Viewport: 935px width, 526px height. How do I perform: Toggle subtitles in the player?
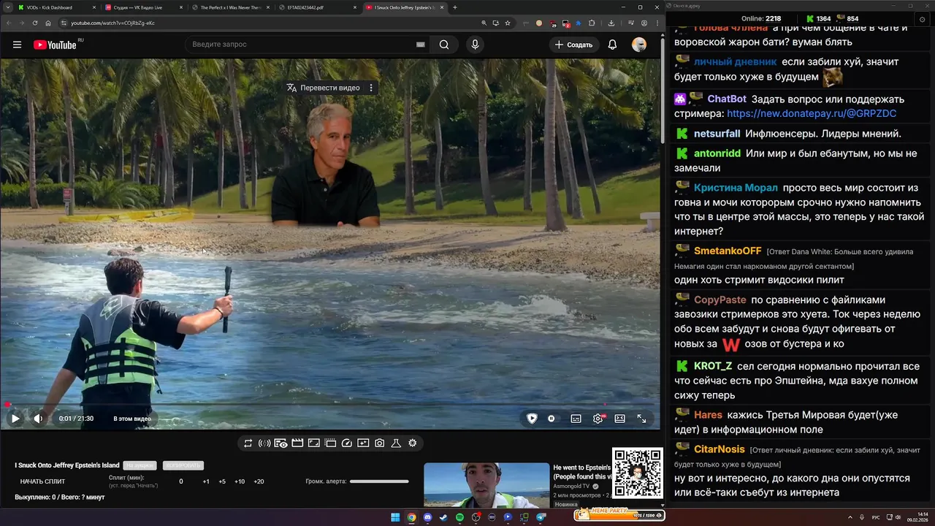pos(576,419)
